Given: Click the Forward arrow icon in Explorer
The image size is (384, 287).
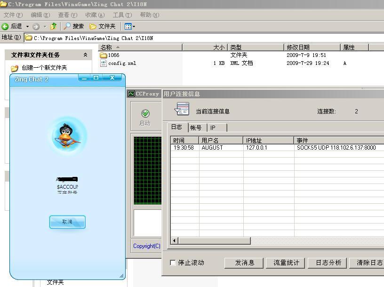Looking at the screenshot, I should (x=36, y=26).
